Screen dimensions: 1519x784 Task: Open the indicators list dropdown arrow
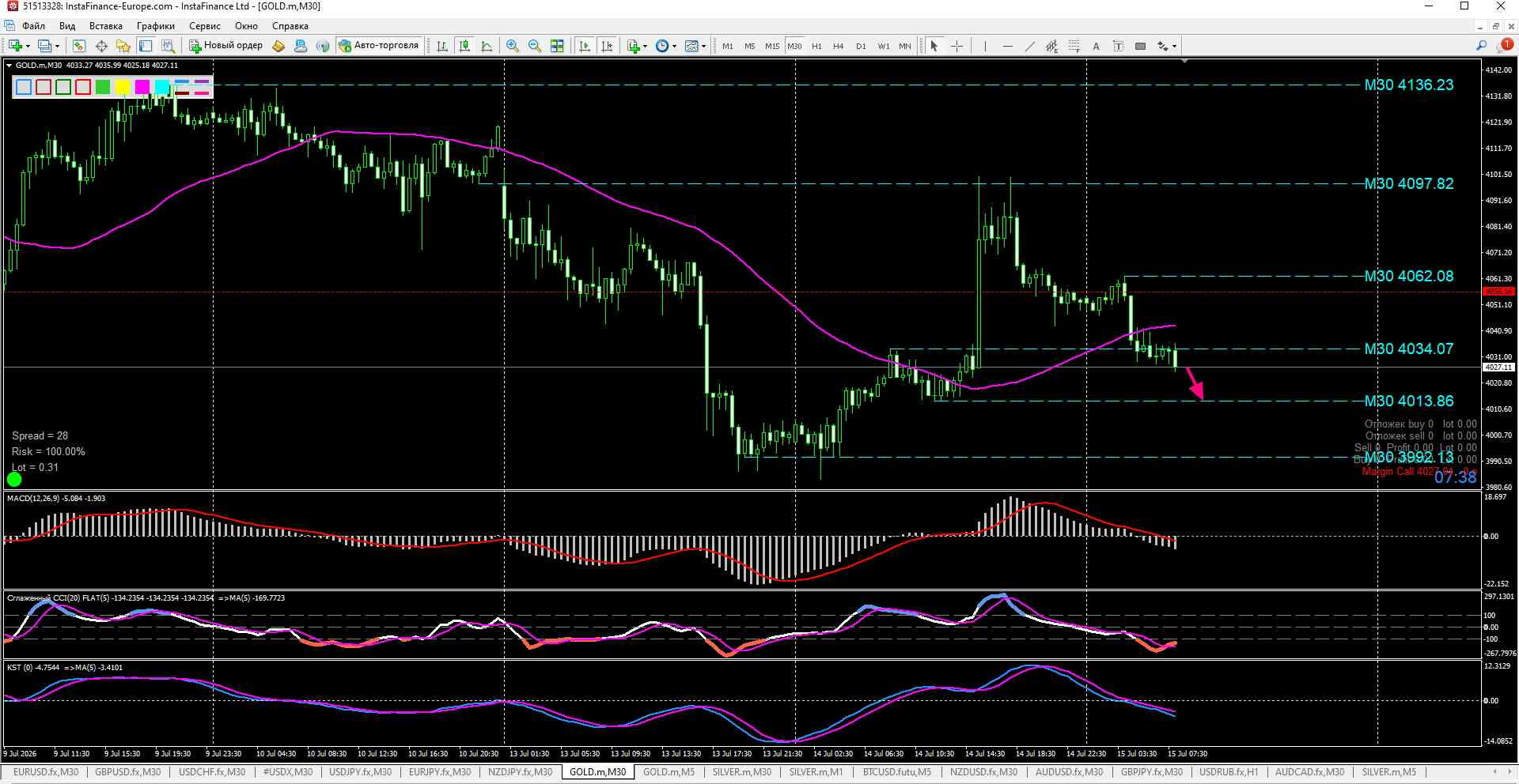click(646, 46)
